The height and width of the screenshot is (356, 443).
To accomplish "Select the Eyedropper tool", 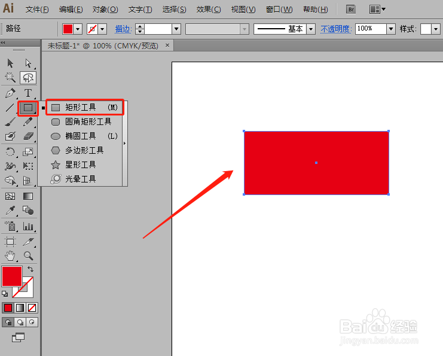I will 10,211.
